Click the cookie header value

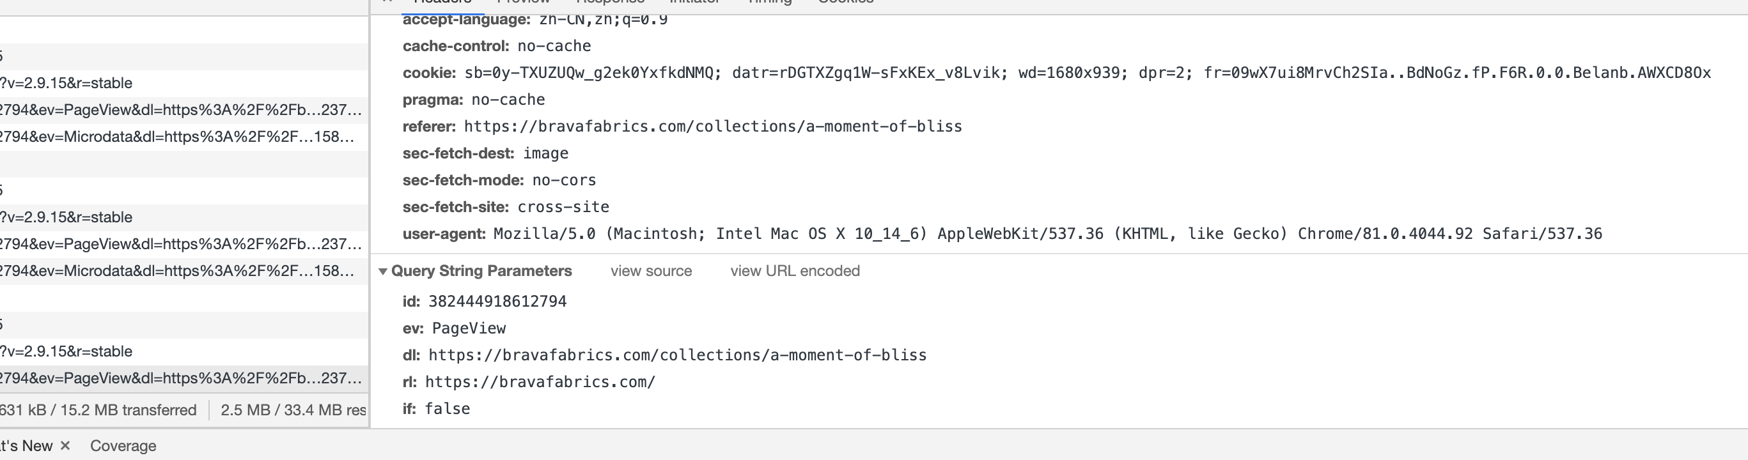pos(1087,73)
